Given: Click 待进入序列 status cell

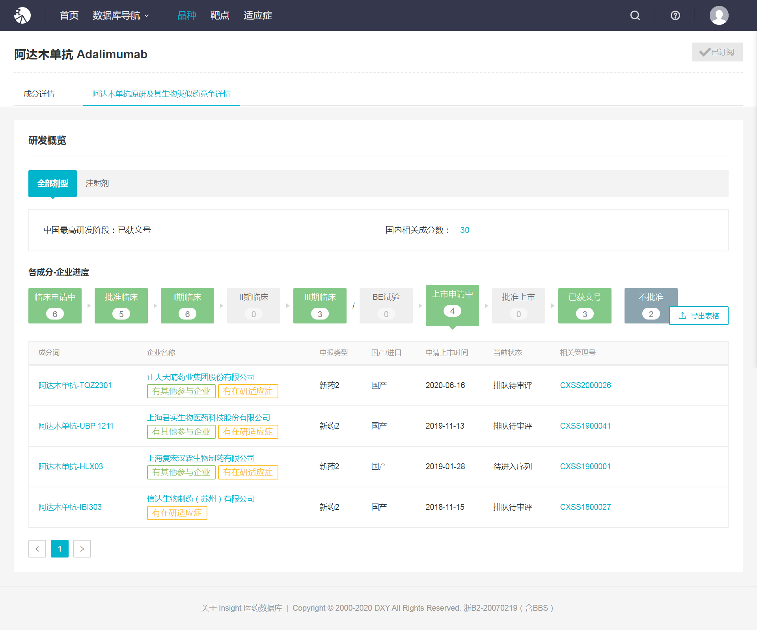Looking at the screenshot, I should pyautogui.click(x=513, y=466).
